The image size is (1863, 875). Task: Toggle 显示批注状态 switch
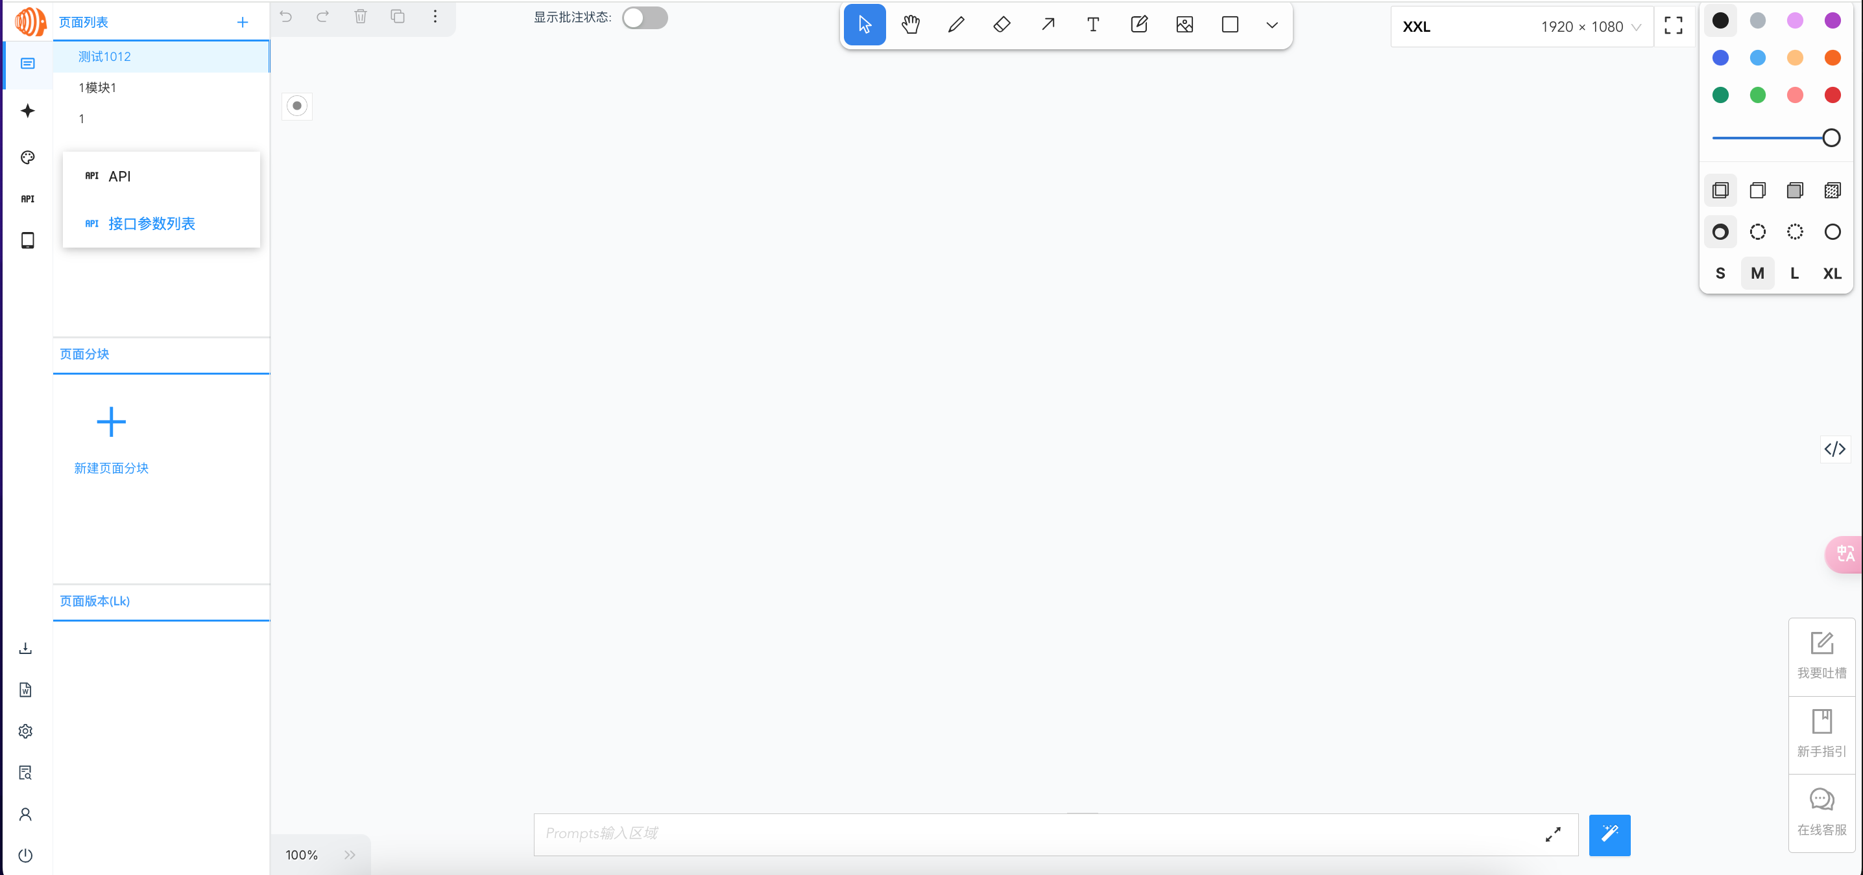(x=644, y=18)
